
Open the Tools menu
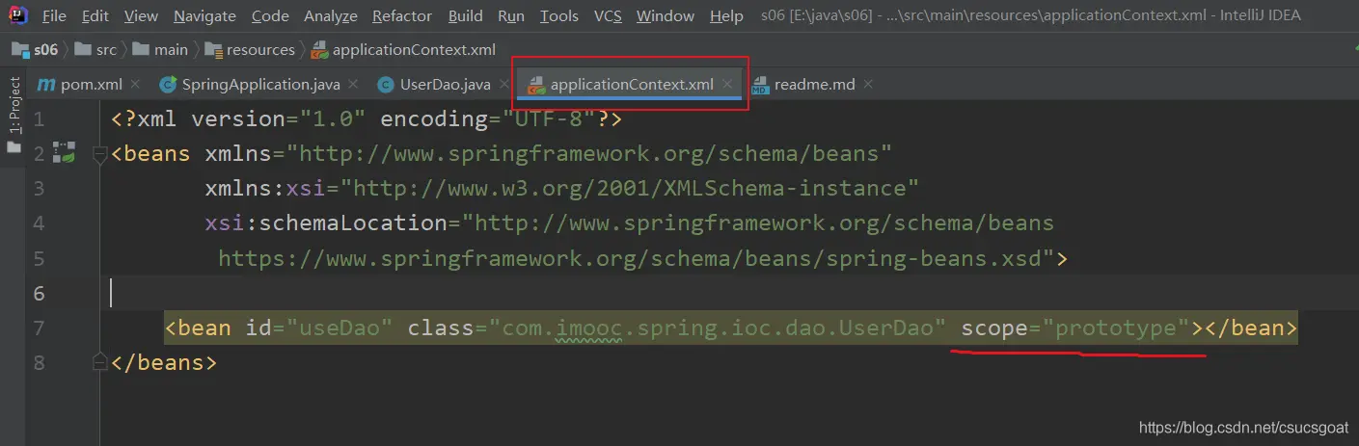[x=559, y=16]
